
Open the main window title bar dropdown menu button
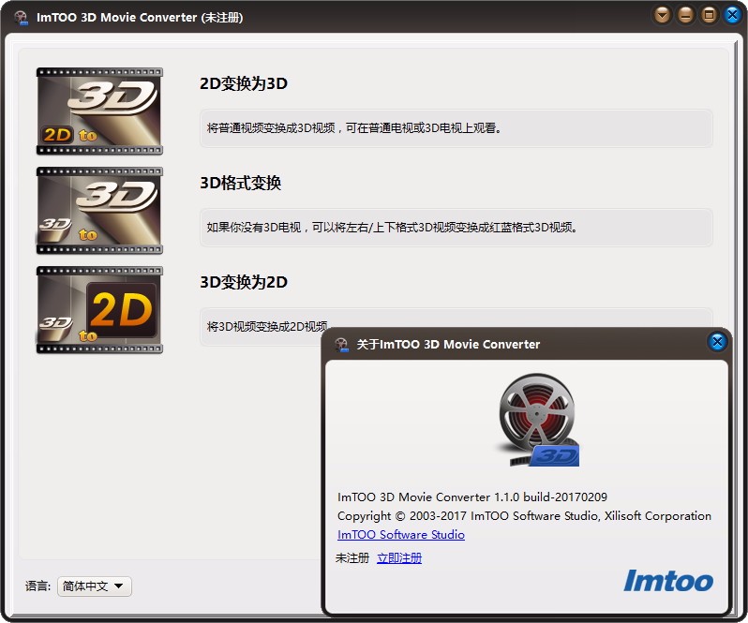pos(662,15)
